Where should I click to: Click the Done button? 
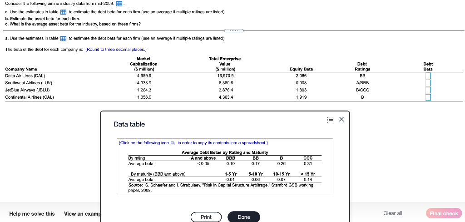pyautogui.click(x=244, y=217)
